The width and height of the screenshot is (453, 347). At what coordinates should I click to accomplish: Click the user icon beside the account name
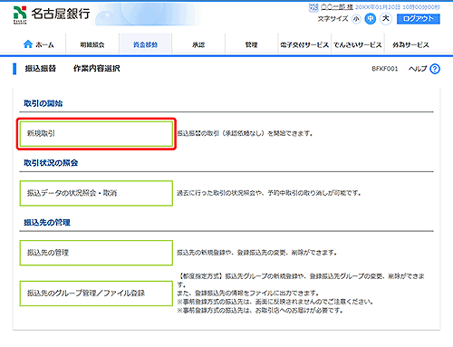[313, 7]
